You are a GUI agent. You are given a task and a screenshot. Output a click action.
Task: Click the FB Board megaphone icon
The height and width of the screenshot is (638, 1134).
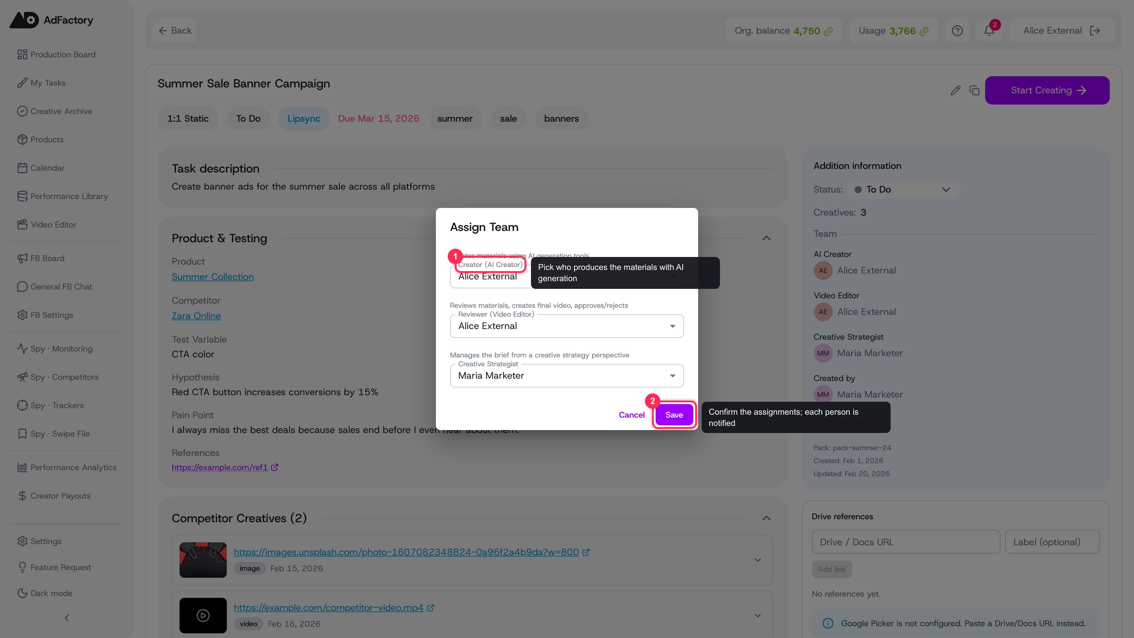point(22,258)
